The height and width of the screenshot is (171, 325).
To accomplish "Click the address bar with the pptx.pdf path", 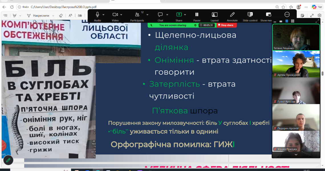I will tap(64, 7).
